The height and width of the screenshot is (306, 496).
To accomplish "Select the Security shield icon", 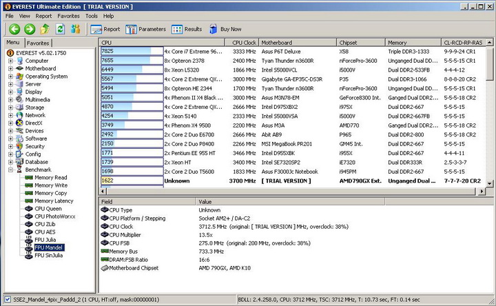I will coord(19,146).
